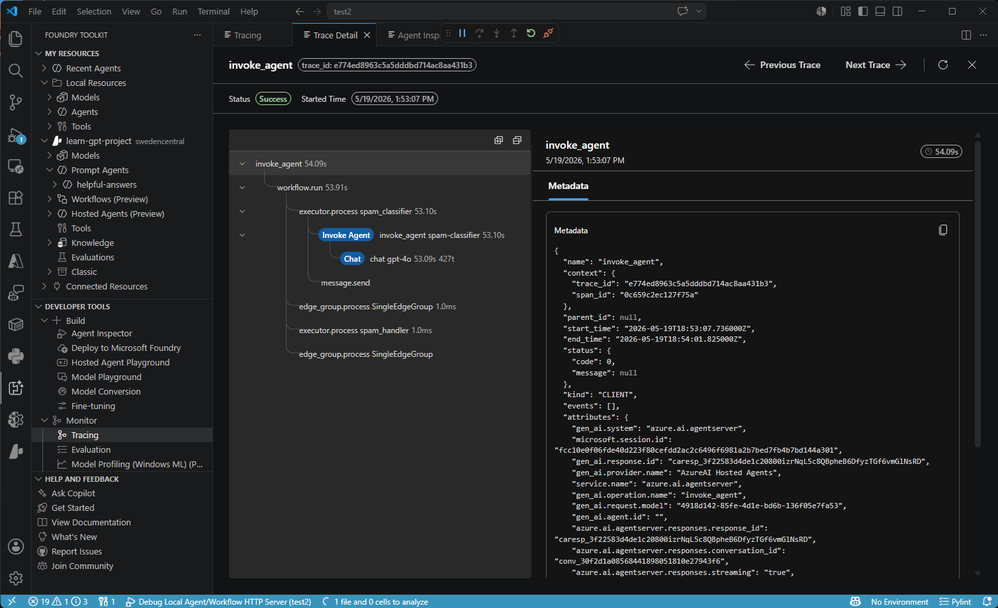Click the Step Over debug icon

click(x=479, y=33)
